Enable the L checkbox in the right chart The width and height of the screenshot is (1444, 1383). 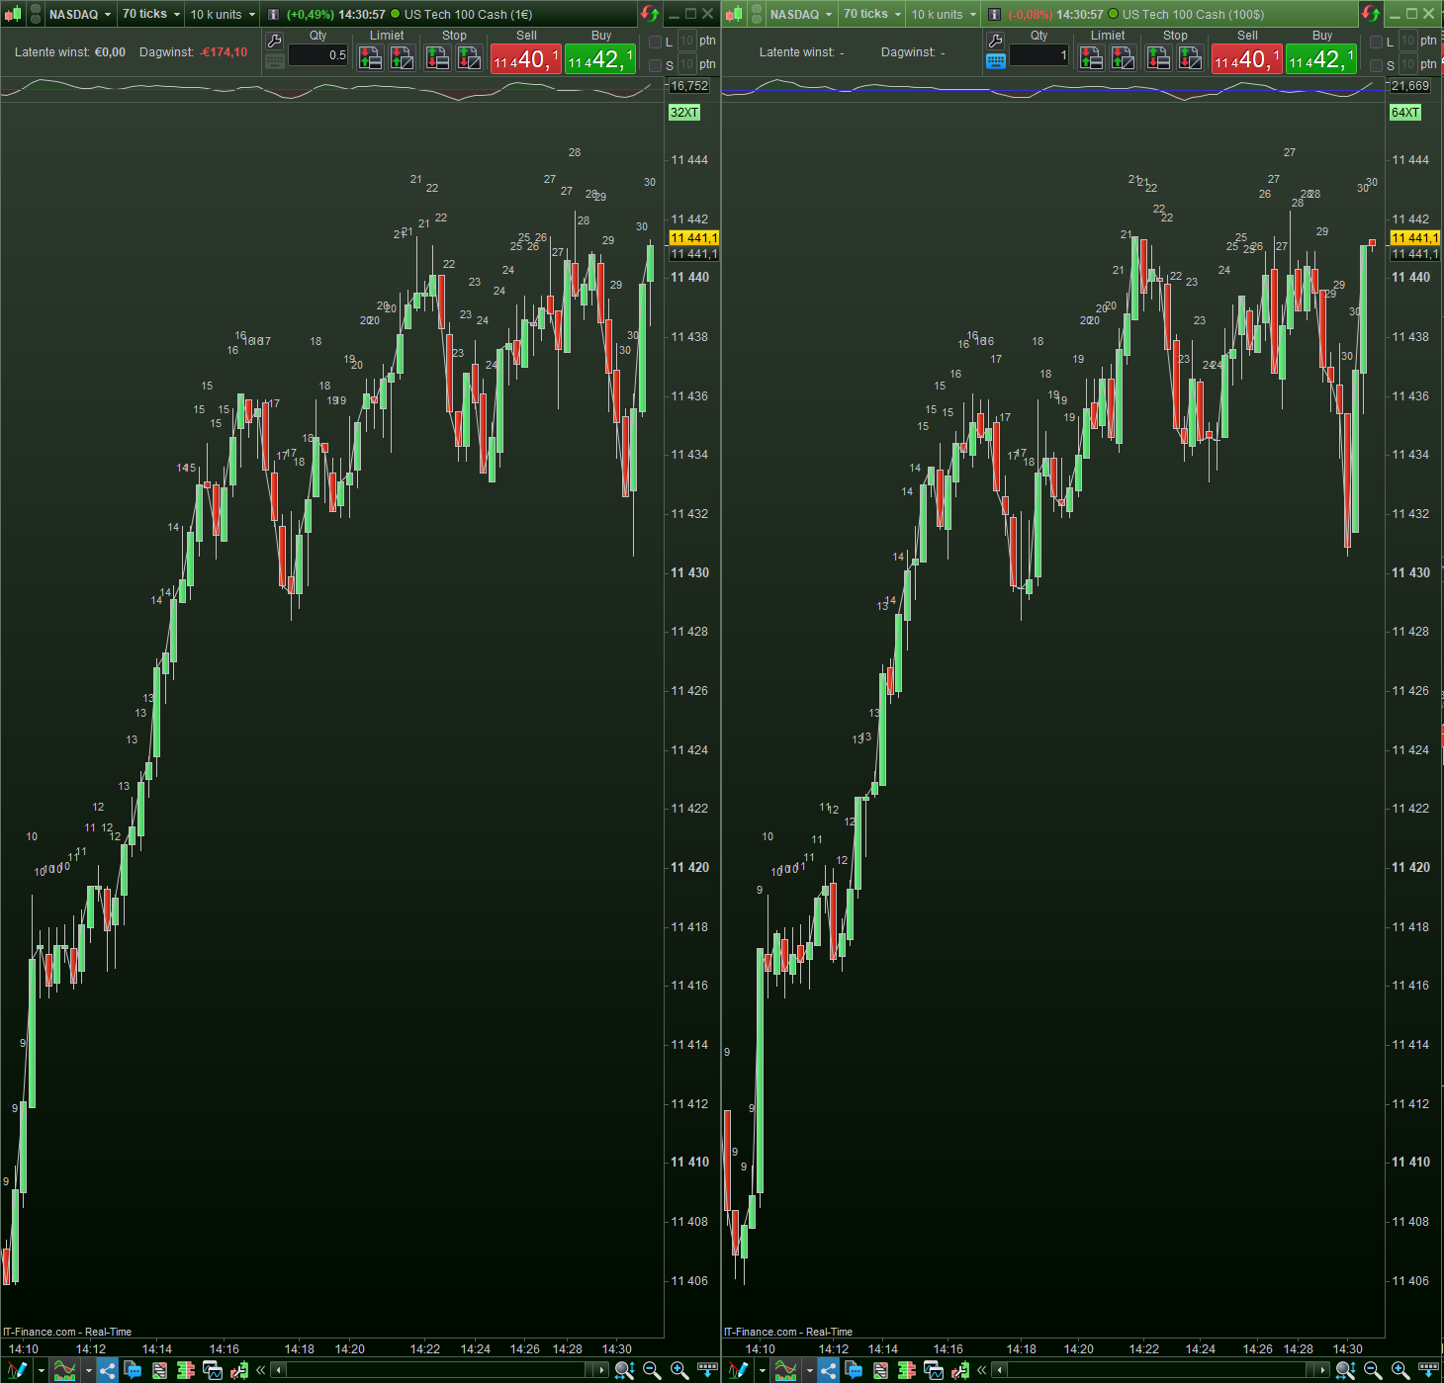click(x=1376, y=42)
